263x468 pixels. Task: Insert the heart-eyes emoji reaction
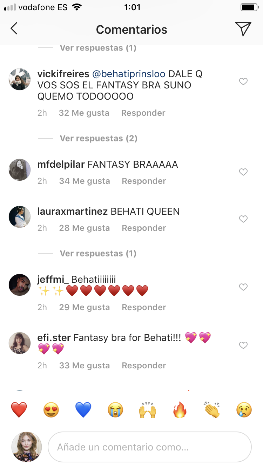pos(51,410)
